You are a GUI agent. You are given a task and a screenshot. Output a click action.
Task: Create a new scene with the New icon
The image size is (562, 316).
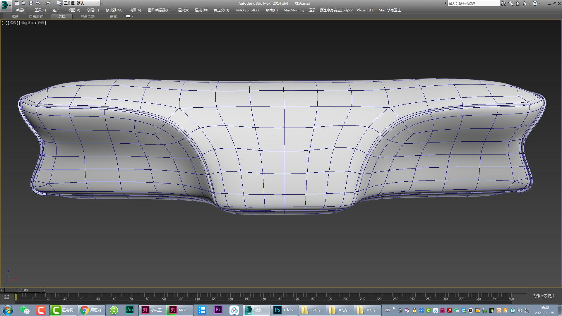[17, 3]
